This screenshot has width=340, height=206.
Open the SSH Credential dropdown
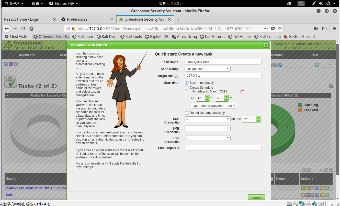[x=208, y=119]
